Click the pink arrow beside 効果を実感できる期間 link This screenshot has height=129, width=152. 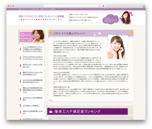20,90
